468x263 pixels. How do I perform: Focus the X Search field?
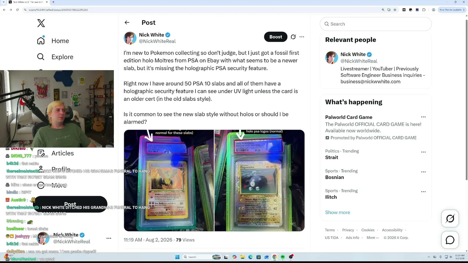pyautogui.click(x=376, y=24)
